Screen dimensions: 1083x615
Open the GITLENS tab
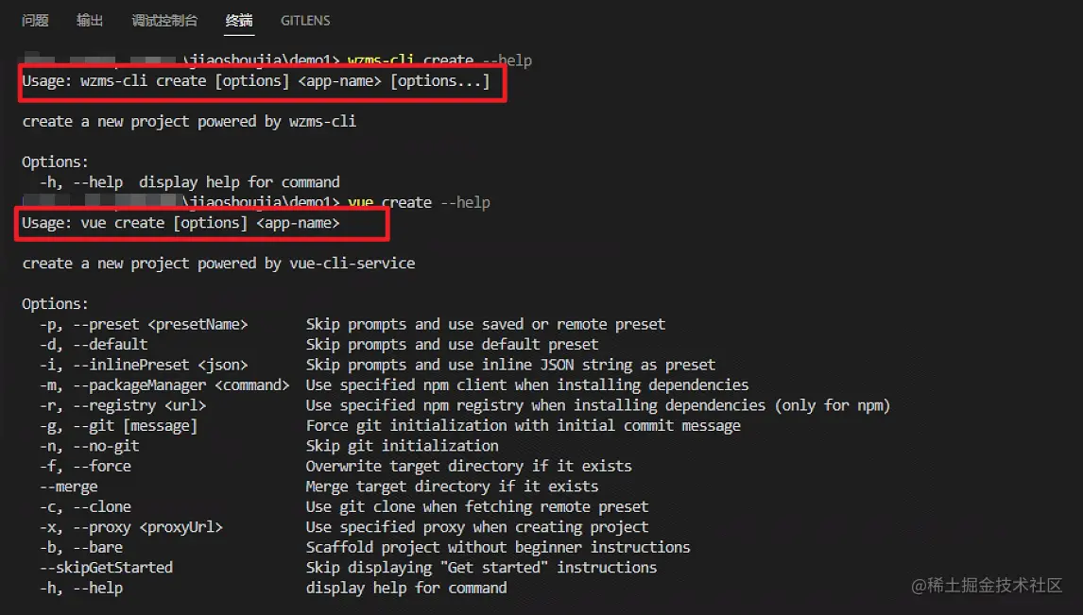[305, 21]
